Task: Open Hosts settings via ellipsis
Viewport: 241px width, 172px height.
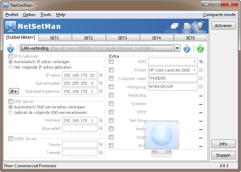Action: pos(201,129)
